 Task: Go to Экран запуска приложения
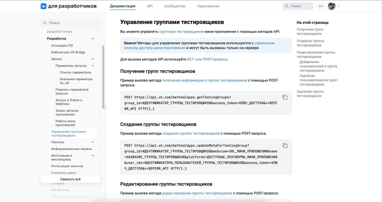[67, 112]
